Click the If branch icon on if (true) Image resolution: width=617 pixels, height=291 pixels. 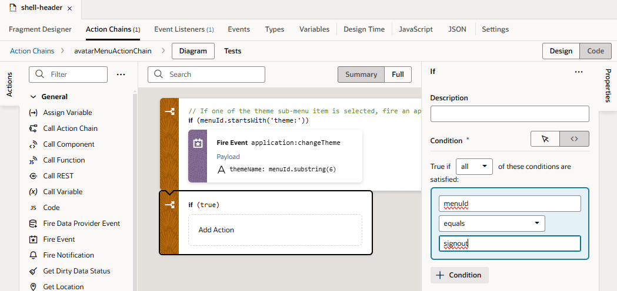click(169, 205)
